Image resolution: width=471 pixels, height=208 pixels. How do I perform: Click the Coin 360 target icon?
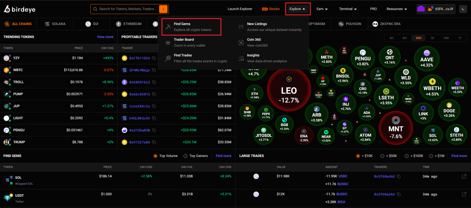241,43
